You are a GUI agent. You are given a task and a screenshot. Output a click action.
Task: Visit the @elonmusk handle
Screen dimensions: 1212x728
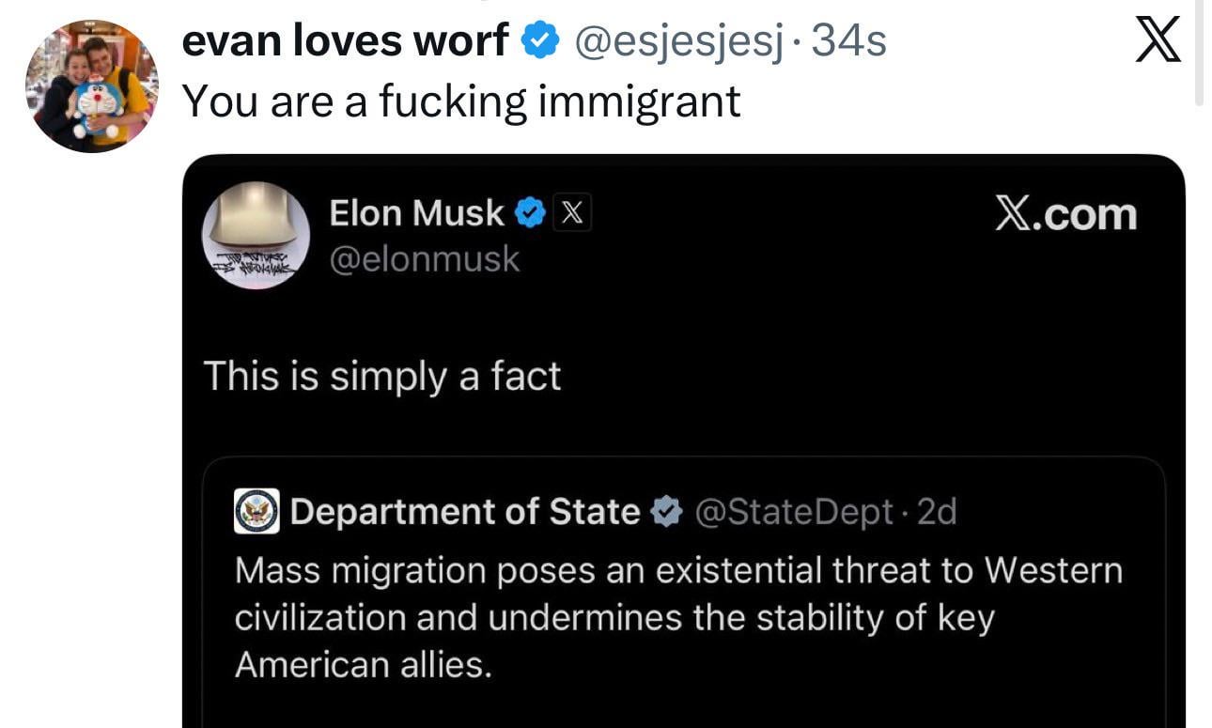pos(424,258)
